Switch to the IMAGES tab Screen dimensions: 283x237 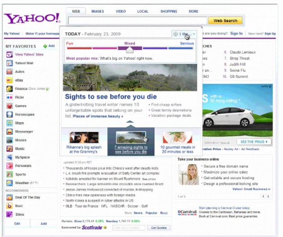point(97,11)
